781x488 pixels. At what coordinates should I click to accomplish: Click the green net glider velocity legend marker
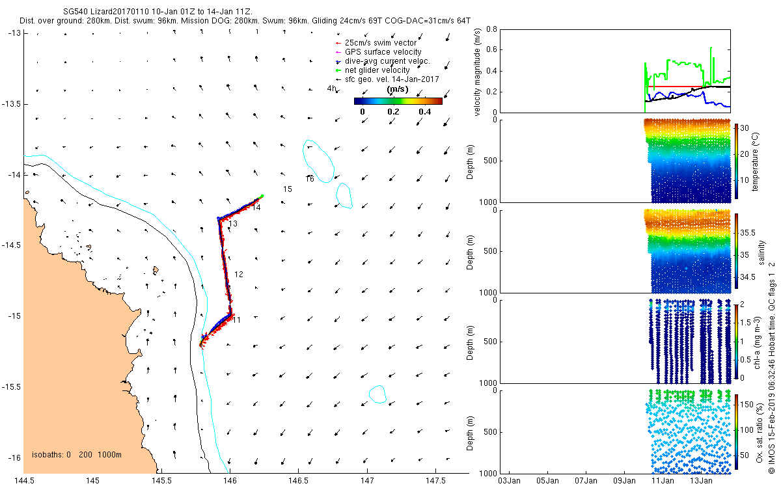pos(338,70)
